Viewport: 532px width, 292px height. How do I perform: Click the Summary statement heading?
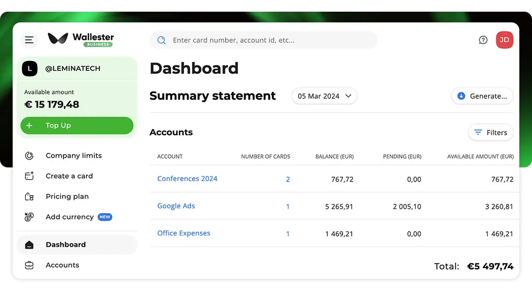(212, 96)
